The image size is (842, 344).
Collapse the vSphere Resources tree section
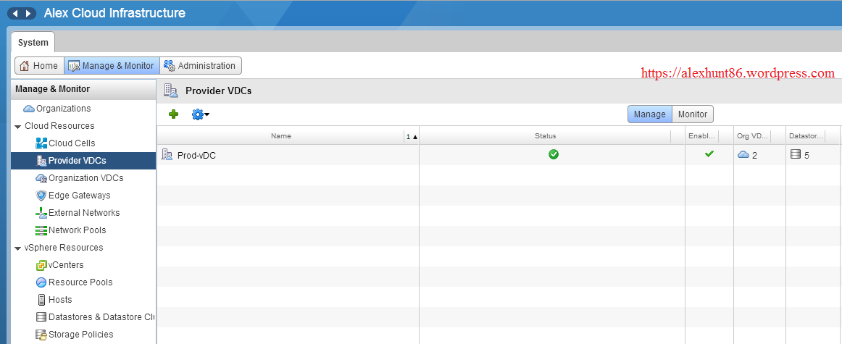[17, 248]
